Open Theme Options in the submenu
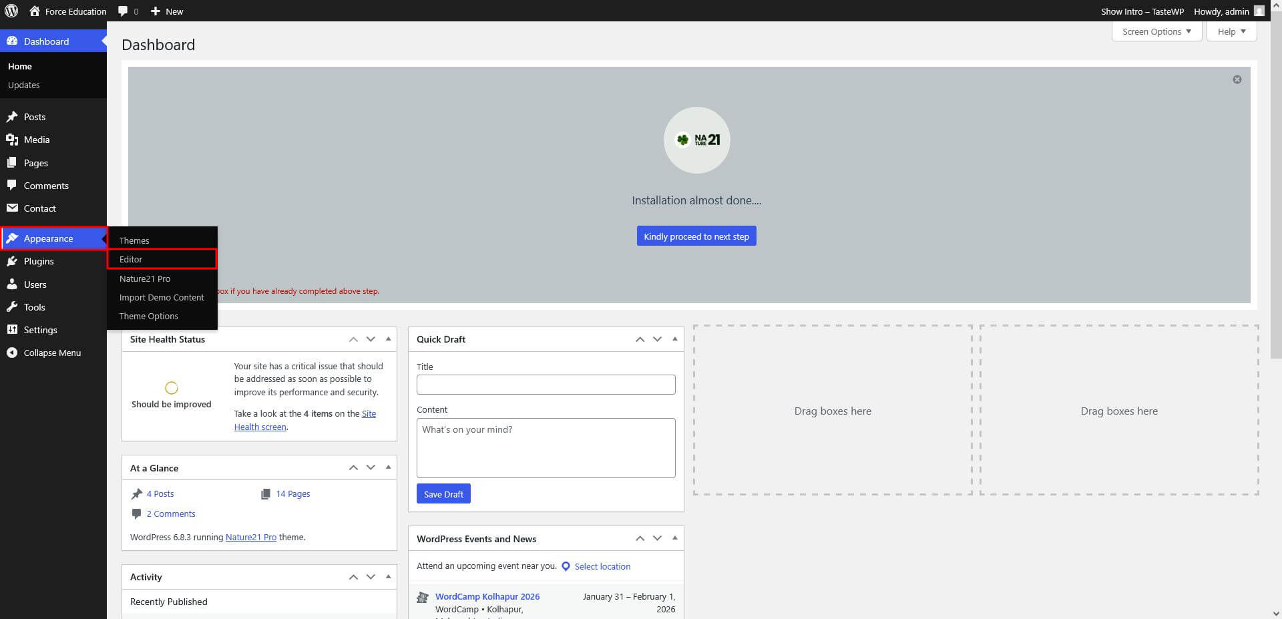1282x619 pixels. click(148, 316)
